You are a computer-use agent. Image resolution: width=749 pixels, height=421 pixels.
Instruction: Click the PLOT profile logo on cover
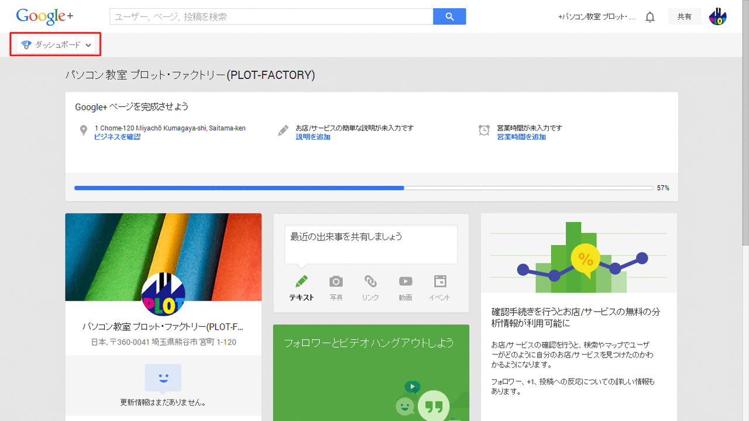coord(163,294)
